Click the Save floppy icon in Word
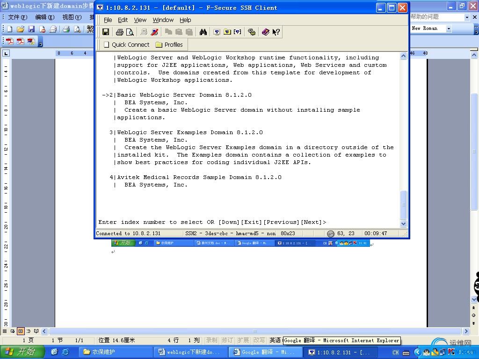 [31, 29]
